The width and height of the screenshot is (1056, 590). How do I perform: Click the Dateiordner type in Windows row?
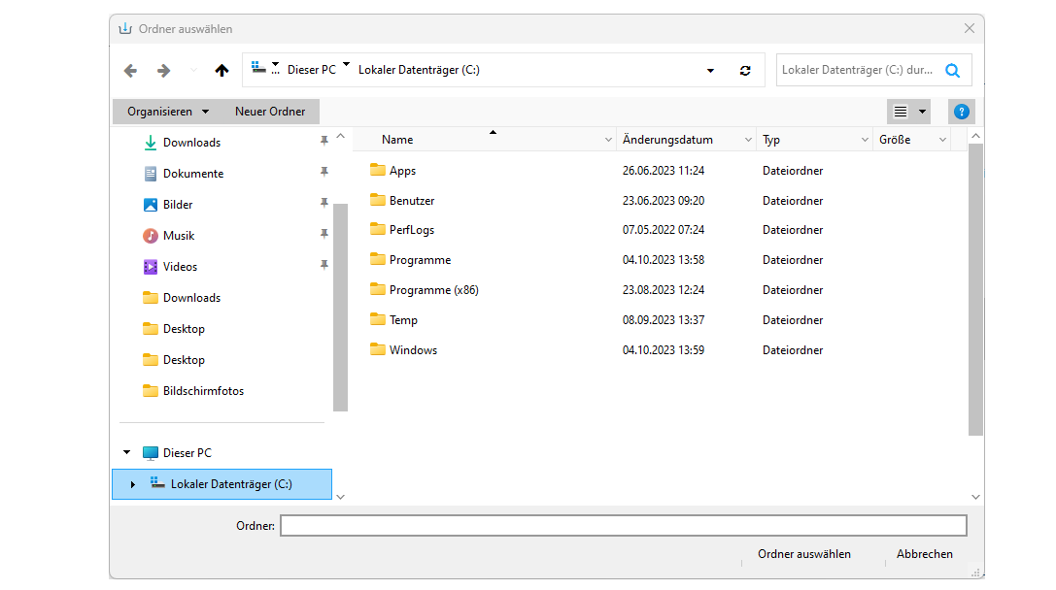coord(793,350)
